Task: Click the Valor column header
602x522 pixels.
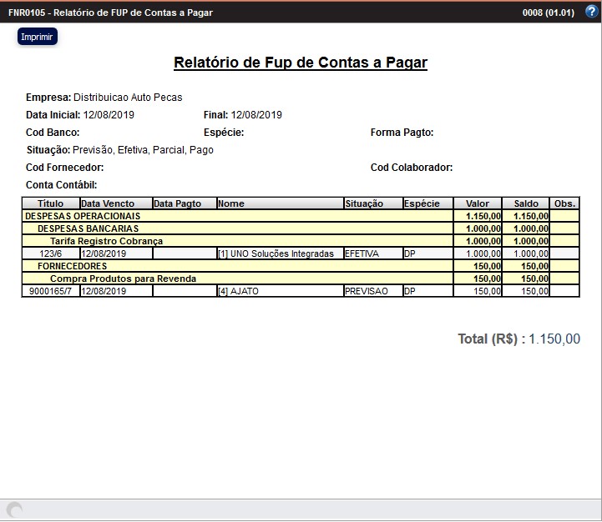Action: click(x=478, y=203)
